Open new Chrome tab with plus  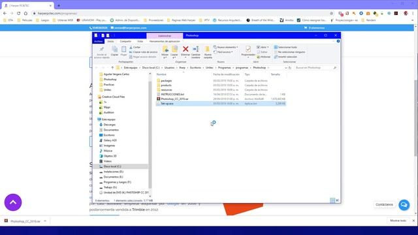coord(59,5)
